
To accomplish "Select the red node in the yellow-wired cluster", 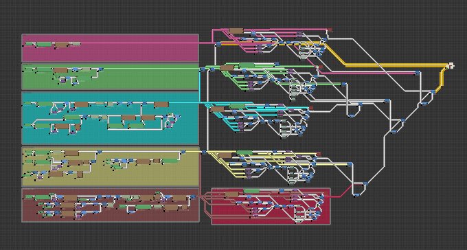I will pyautogui.click(x=319, y=154).
